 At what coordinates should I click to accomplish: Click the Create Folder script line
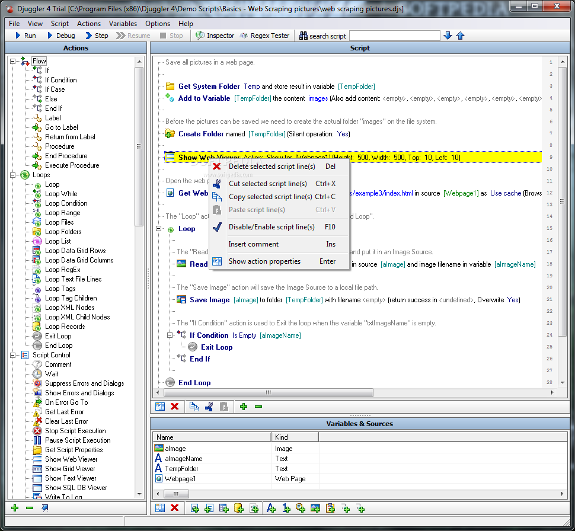[x=258, y=134]
